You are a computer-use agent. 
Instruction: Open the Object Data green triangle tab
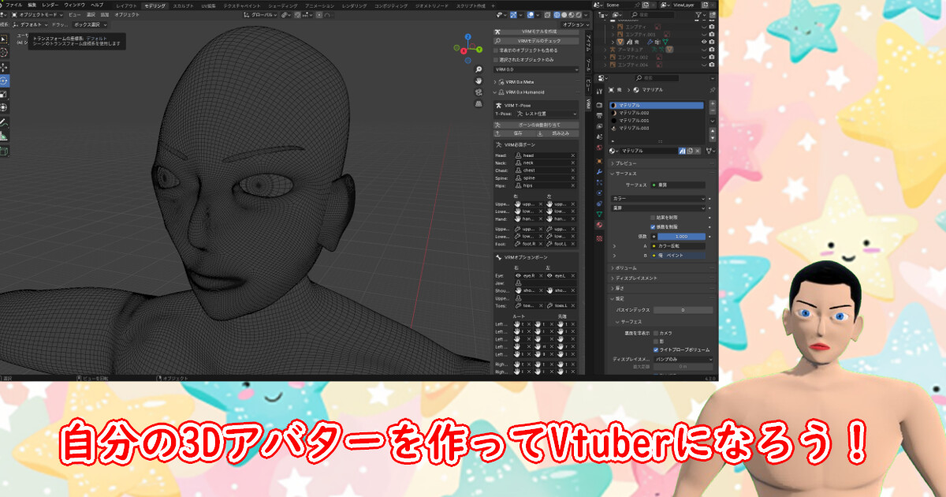pos(599,213)
